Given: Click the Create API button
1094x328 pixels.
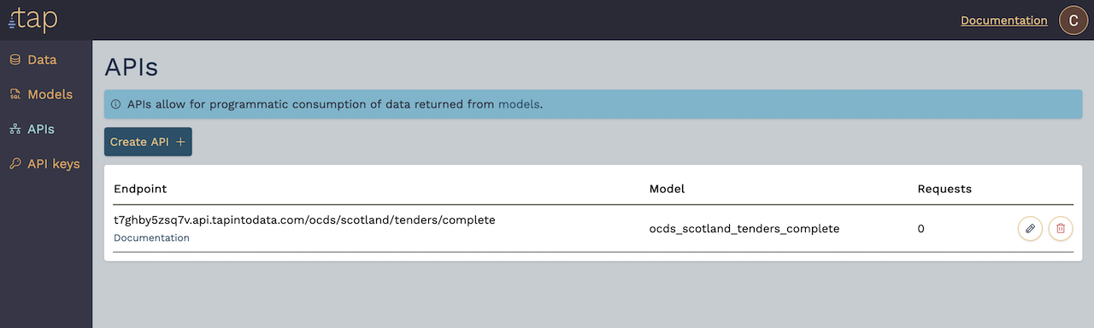Looking at the screenshot, I should [148, 142].
